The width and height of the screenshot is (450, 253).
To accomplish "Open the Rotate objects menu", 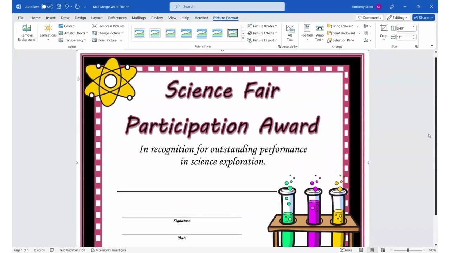I will (x=367, y=40).
